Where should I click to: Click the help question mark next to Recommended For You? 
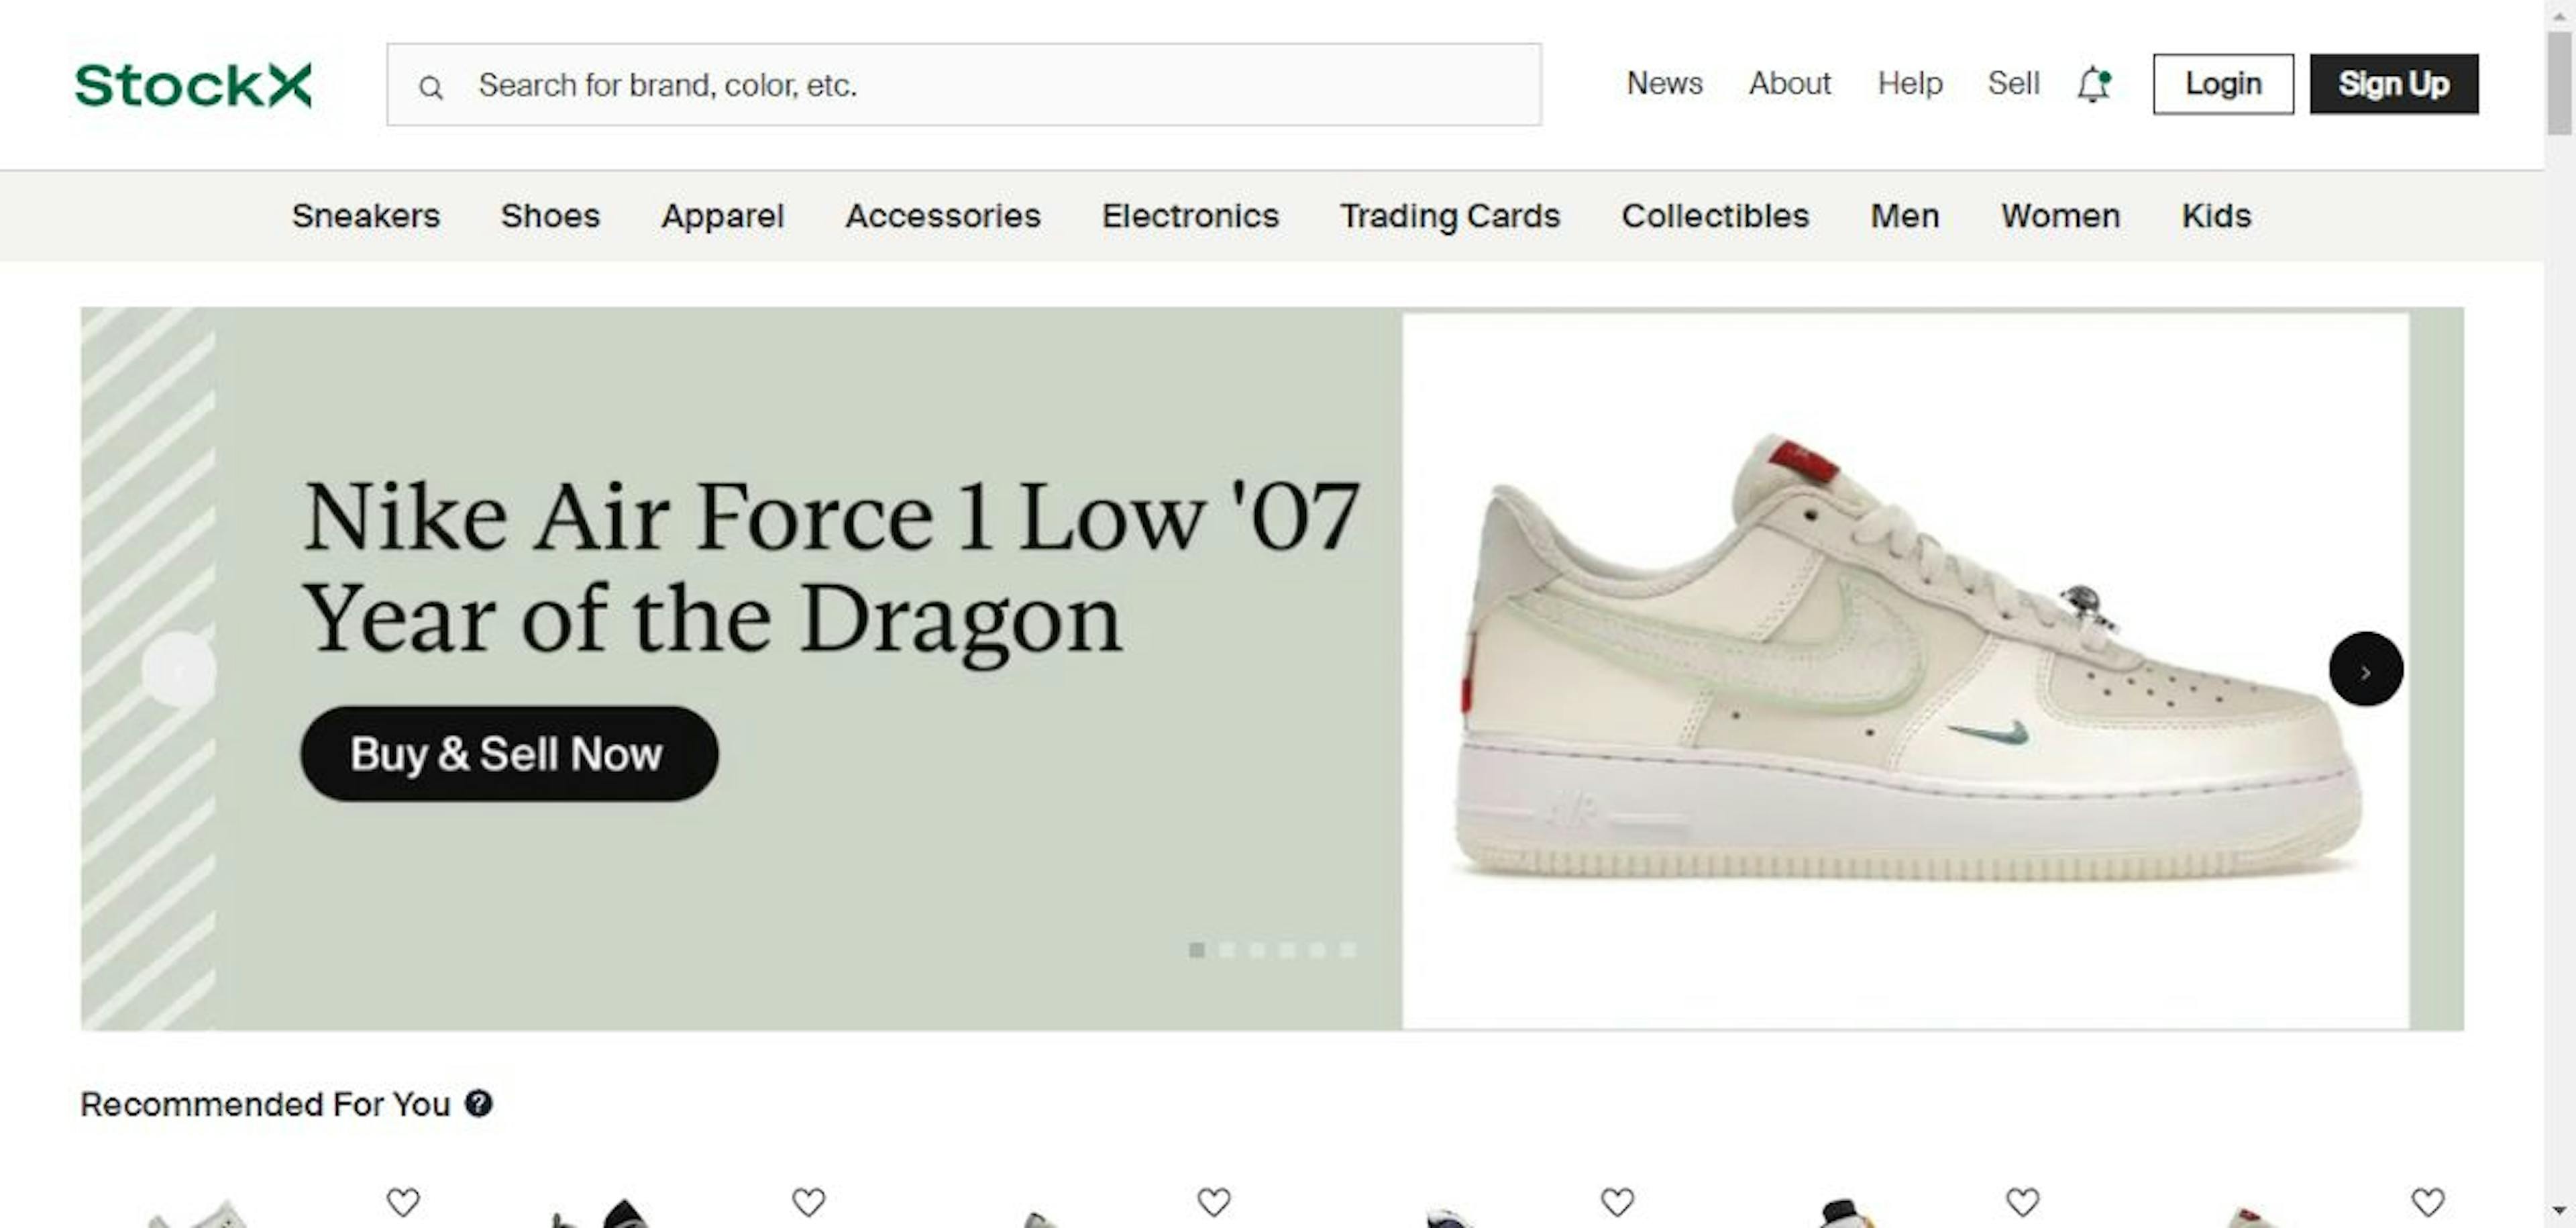tap(480, 1104)
